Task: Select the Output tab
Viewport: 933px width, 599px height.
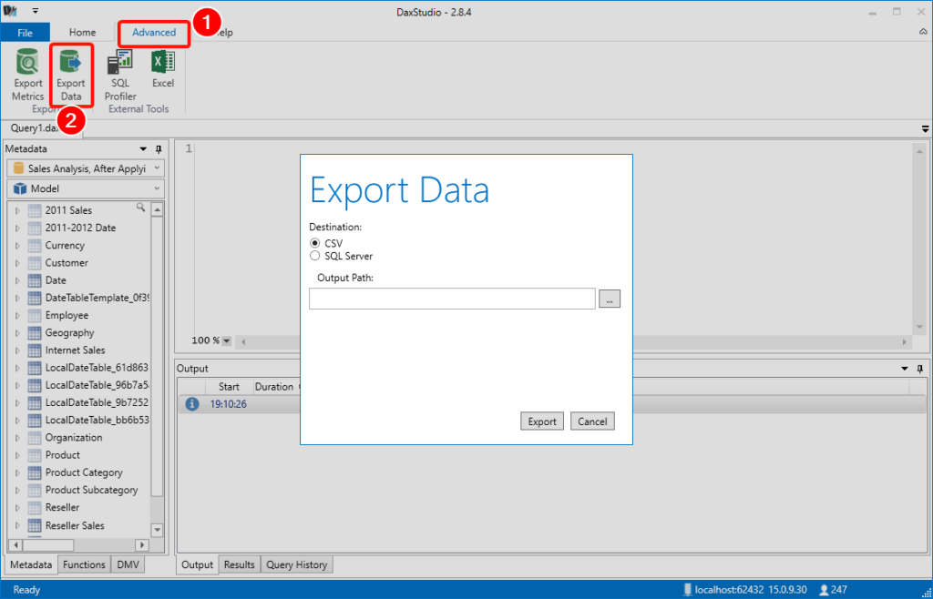Action: (197, 564)
